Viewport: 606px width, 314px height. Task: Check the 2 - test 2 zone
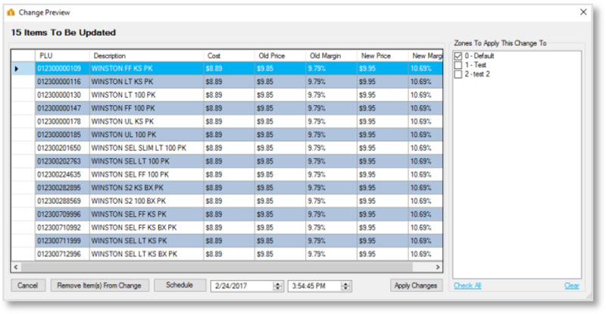(x=458, y=74)
